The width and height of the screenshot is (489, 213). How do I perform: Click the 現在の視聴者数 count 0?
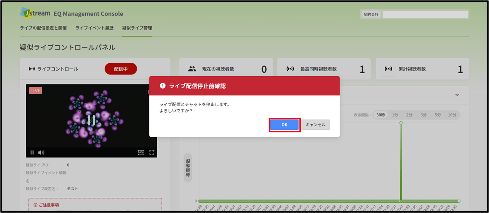pos(264,69)
